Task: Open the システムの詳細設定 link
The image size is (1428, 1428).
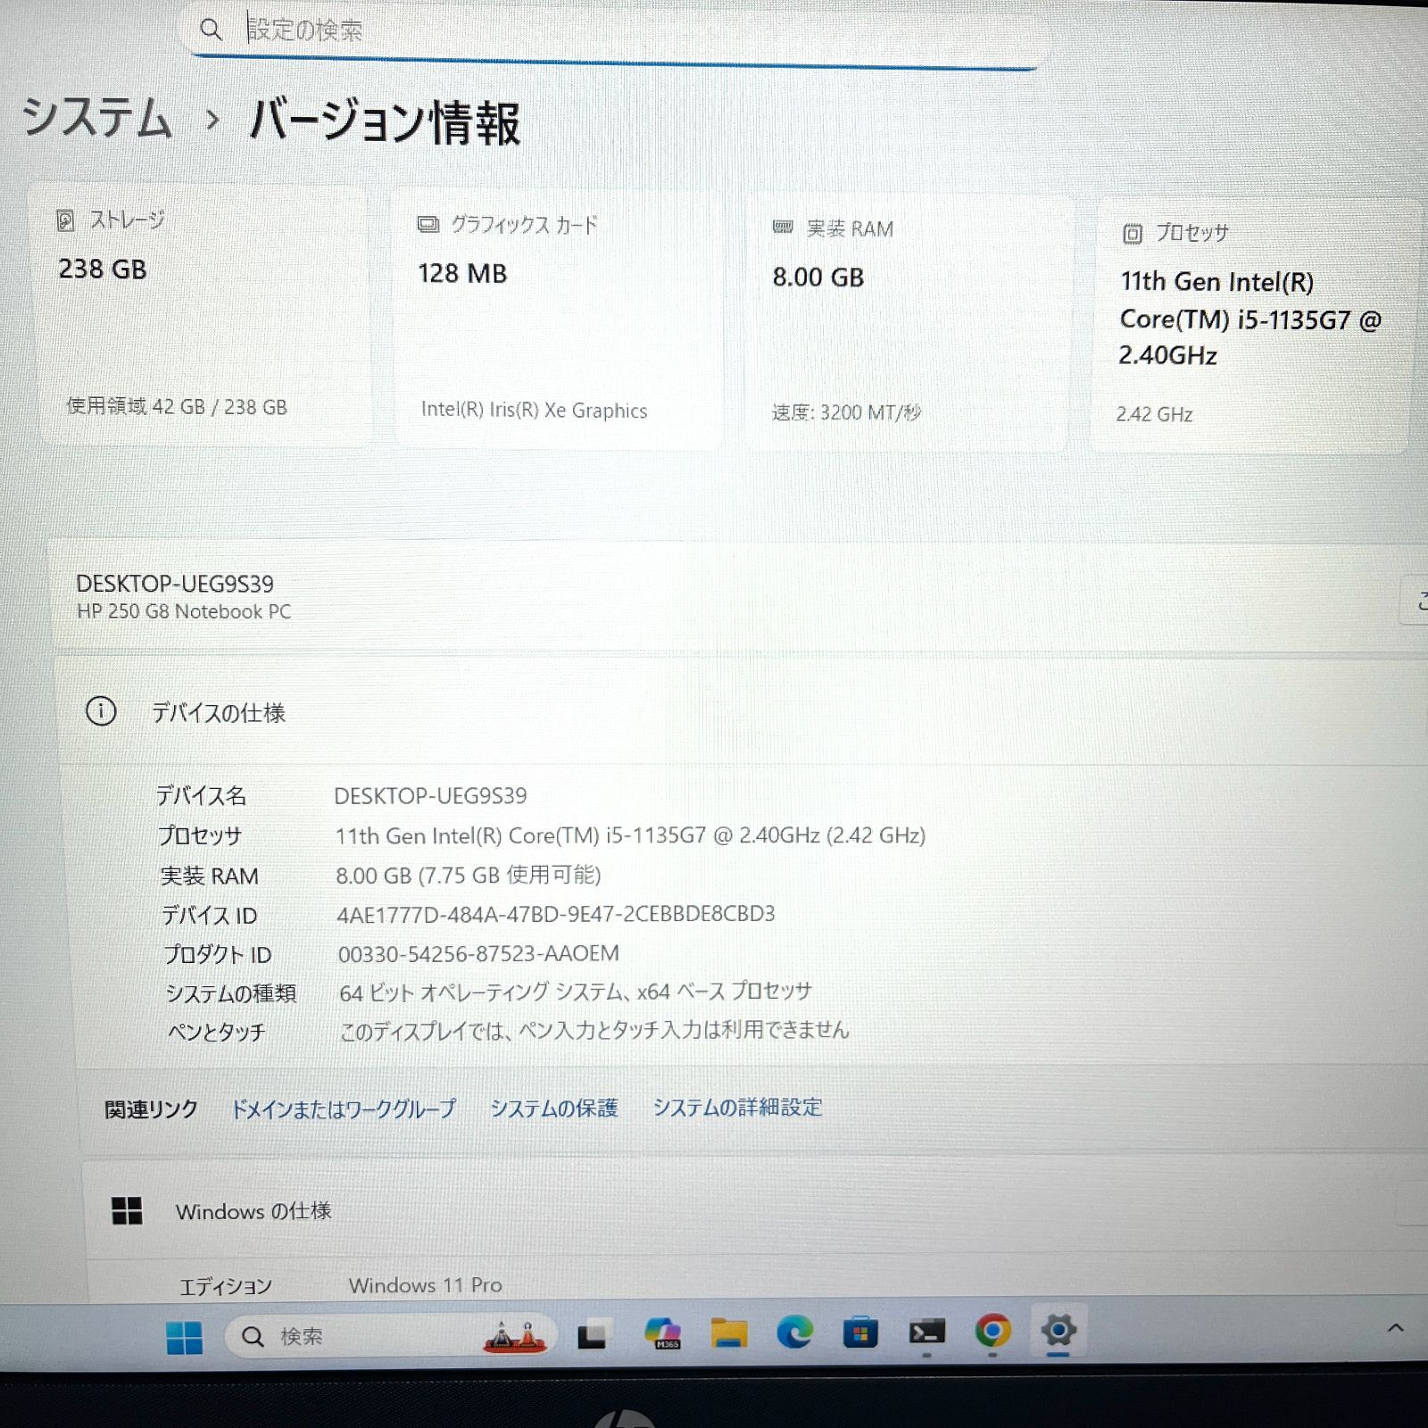Action: pyautogui.click(x=739, y=1107)
